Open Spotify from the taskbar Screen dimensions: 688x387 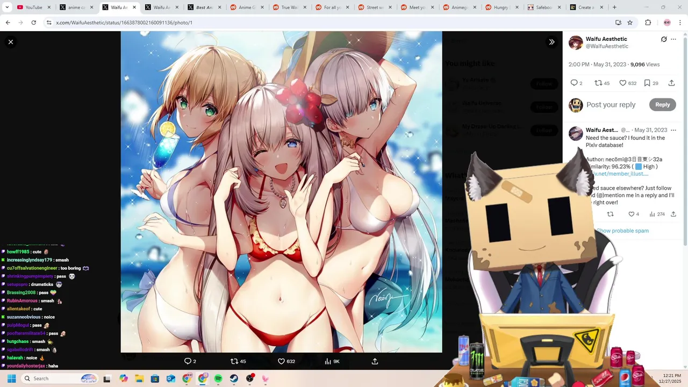tap(218, 378)
